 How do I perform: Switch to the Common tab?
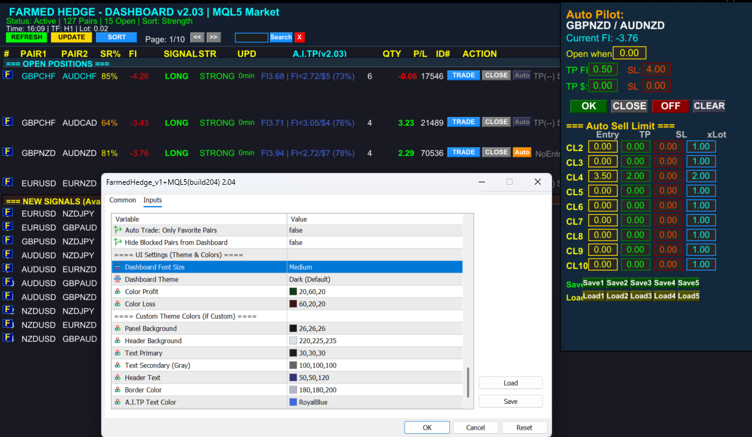point(123,200)
